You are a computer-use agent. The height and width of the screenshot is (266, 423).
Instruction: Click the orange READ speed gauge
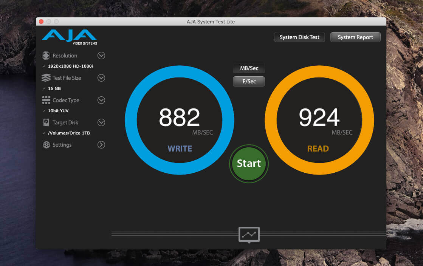[319, 120]
